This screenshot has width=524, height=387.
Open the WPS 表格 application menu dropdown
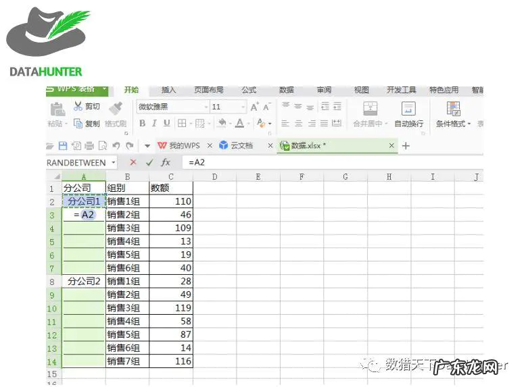(104, 89)
